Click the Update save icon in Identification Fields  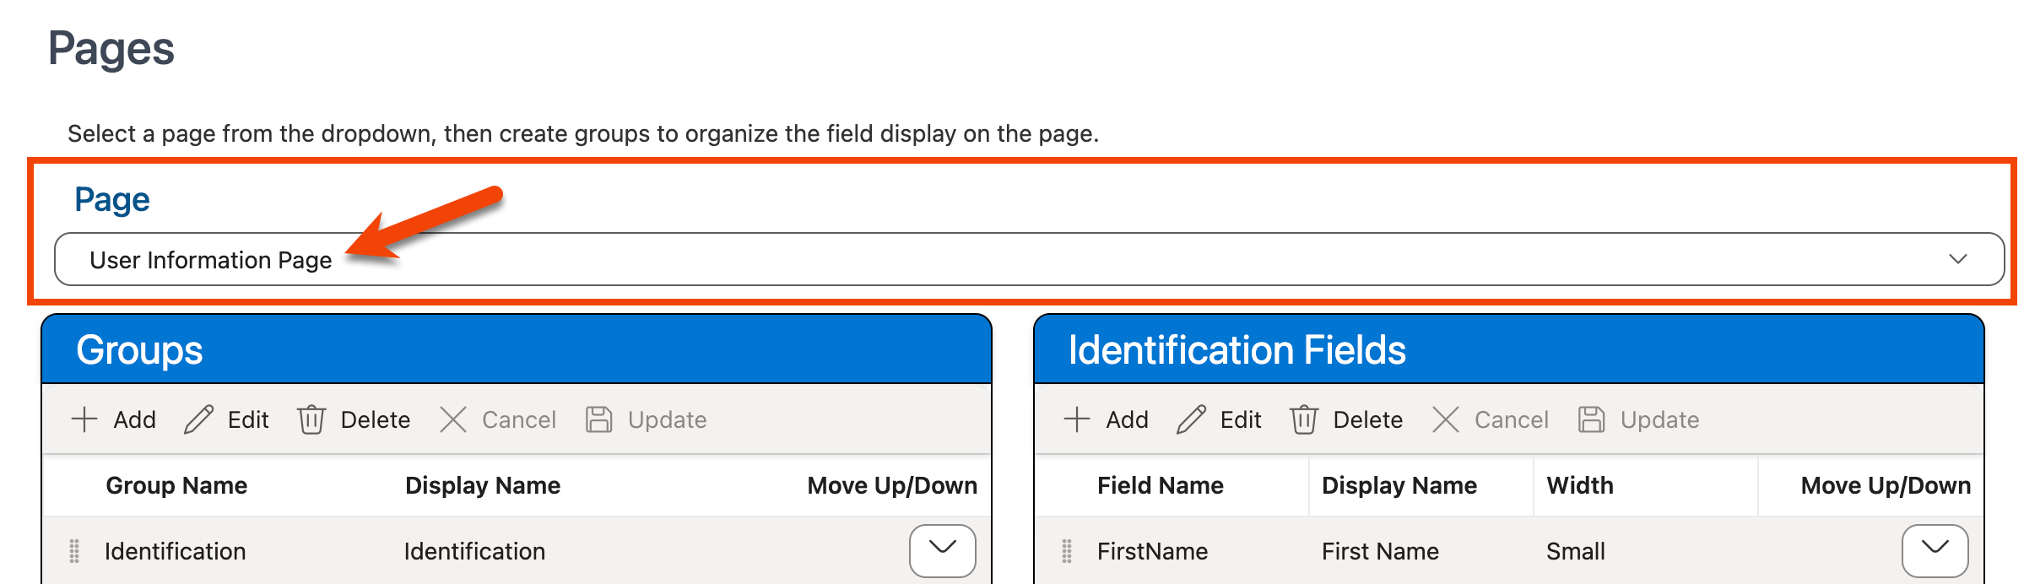tap(1592, 419)
